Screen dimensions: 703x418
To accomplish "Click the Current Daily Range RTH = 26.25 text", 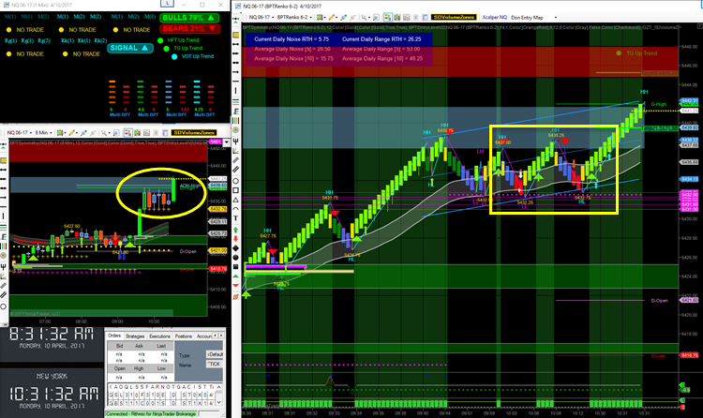I will tap(381, 39).
